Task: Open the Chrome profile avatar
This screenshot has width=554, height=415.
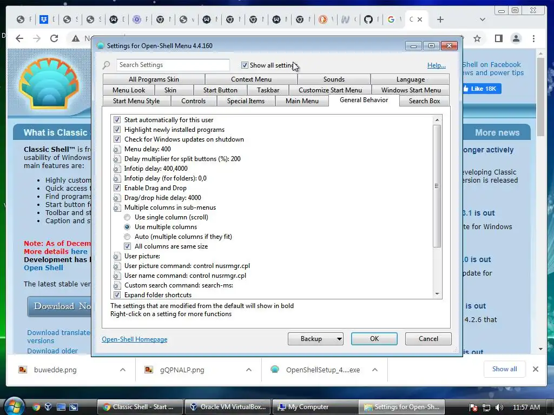Action: (x=516, y=38)
